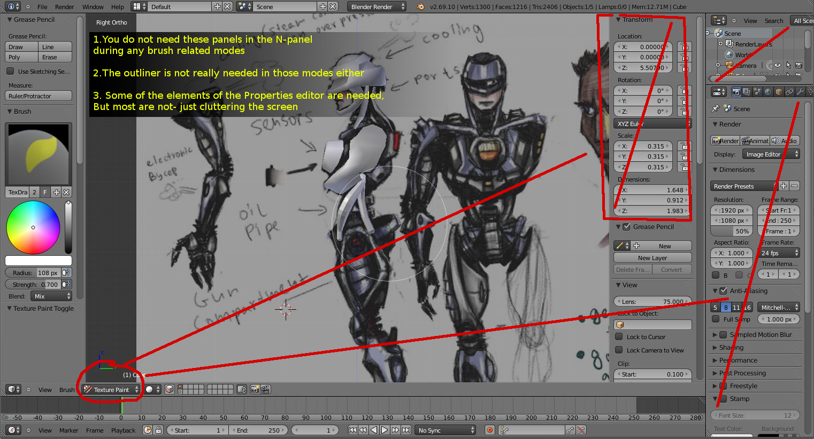The image size is (814, 439).
Task: Expand RenderLayers tree item in outliner
Action: pos(720,44)
